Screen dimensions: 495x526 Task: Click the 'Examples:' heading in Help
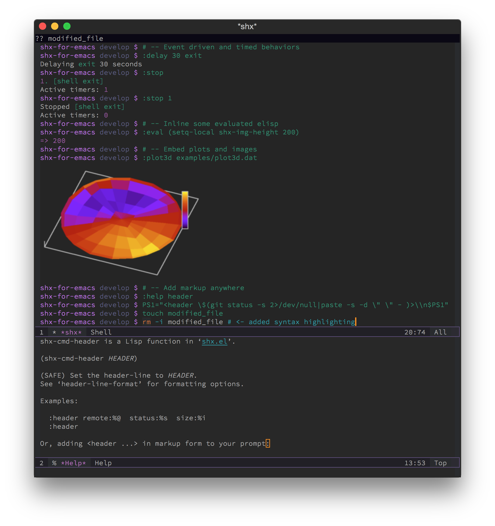(59, 401)
